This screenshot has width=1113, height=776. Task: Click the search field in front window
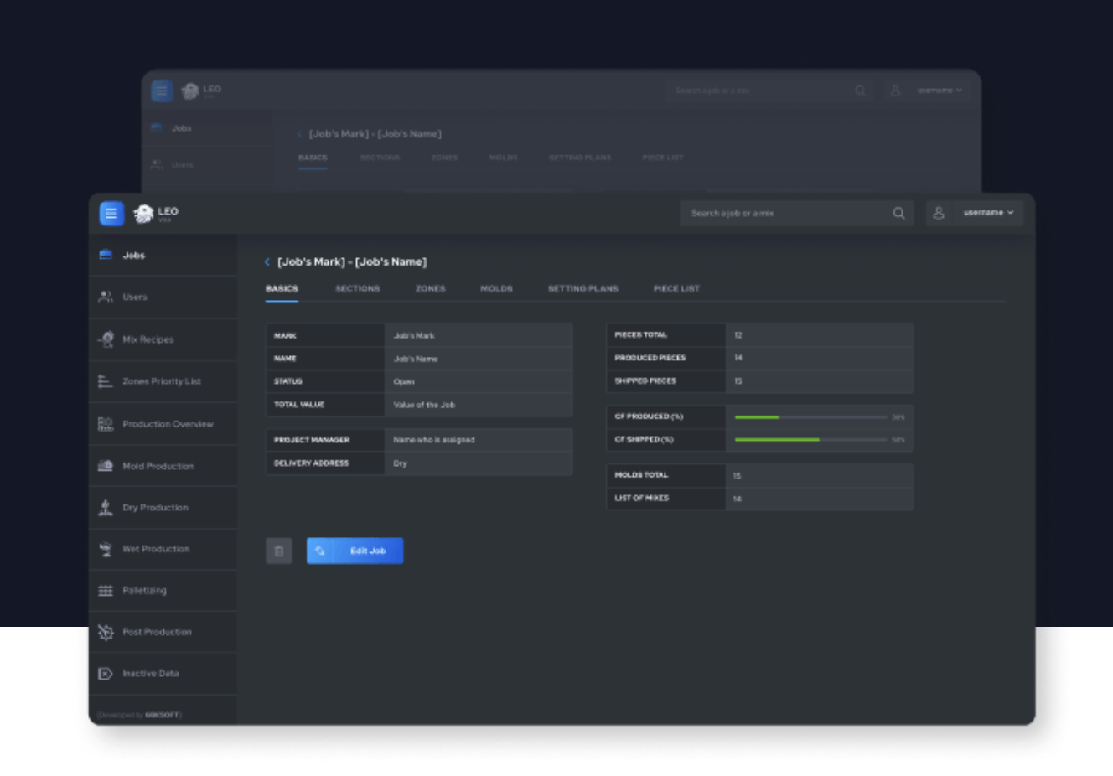797,213
